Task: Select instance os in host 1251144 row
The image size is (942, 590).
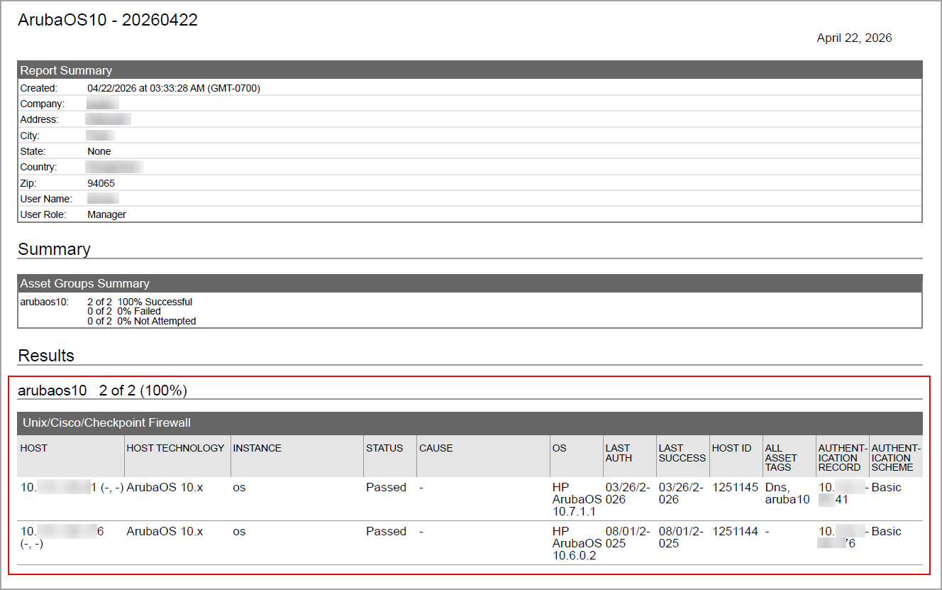Action: coord(239,532)
